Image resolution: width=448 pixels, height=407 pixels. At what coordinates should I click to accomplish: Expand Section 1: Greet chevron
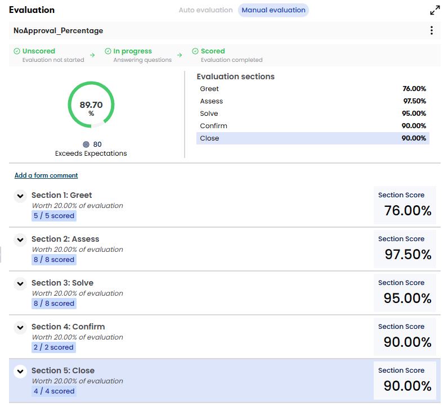(x=20, y=196)
